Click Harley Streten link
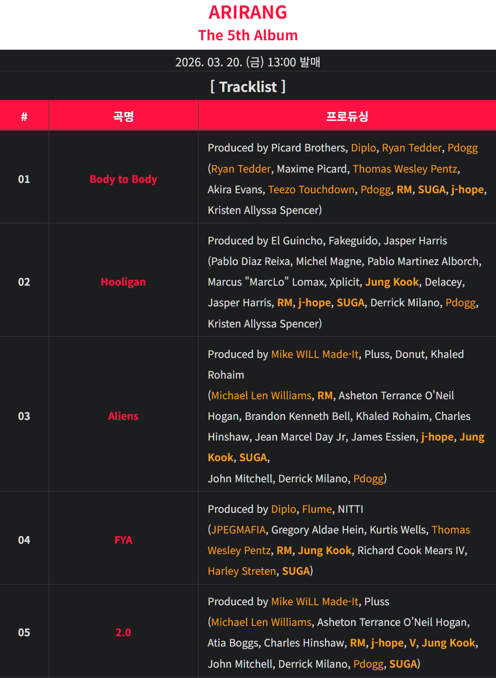This screenshot has width=496, height=678. 242,571
